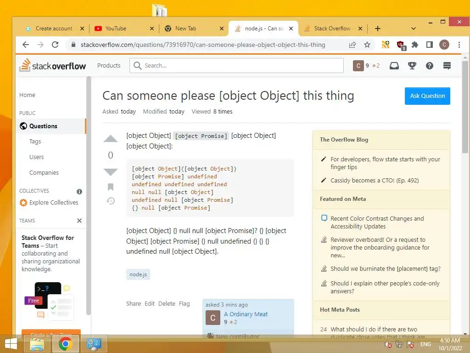
Task: Open 'Should I explain other people's code-only' post
Action: pos(385,287)
